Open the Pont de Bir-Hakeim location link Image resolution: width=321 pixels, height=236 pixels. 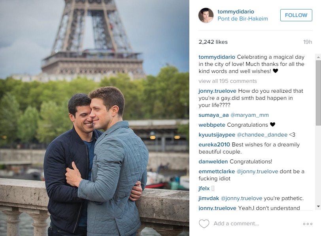[243, 19]
